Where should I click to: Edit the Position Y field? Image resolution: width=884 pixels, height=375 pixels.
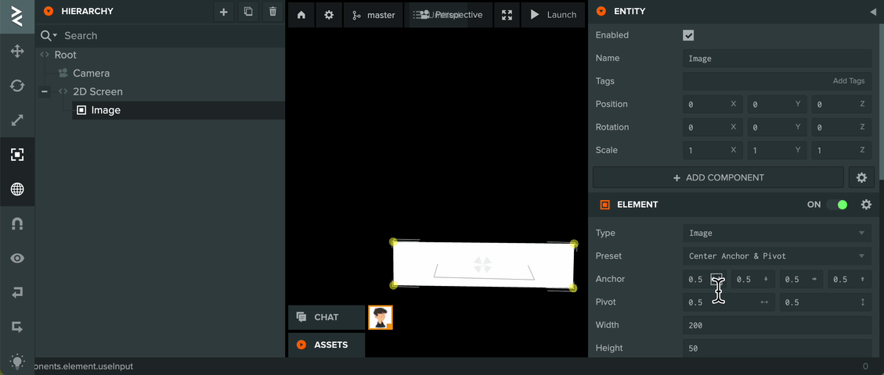(x=778, y=105)
